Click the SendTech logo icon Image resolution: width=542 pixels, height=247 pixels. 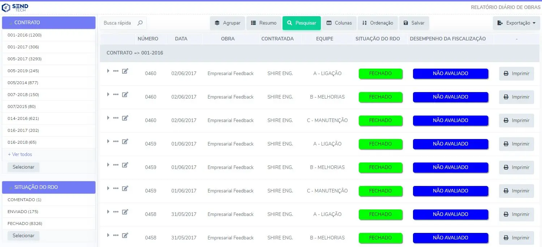point(6,8)
